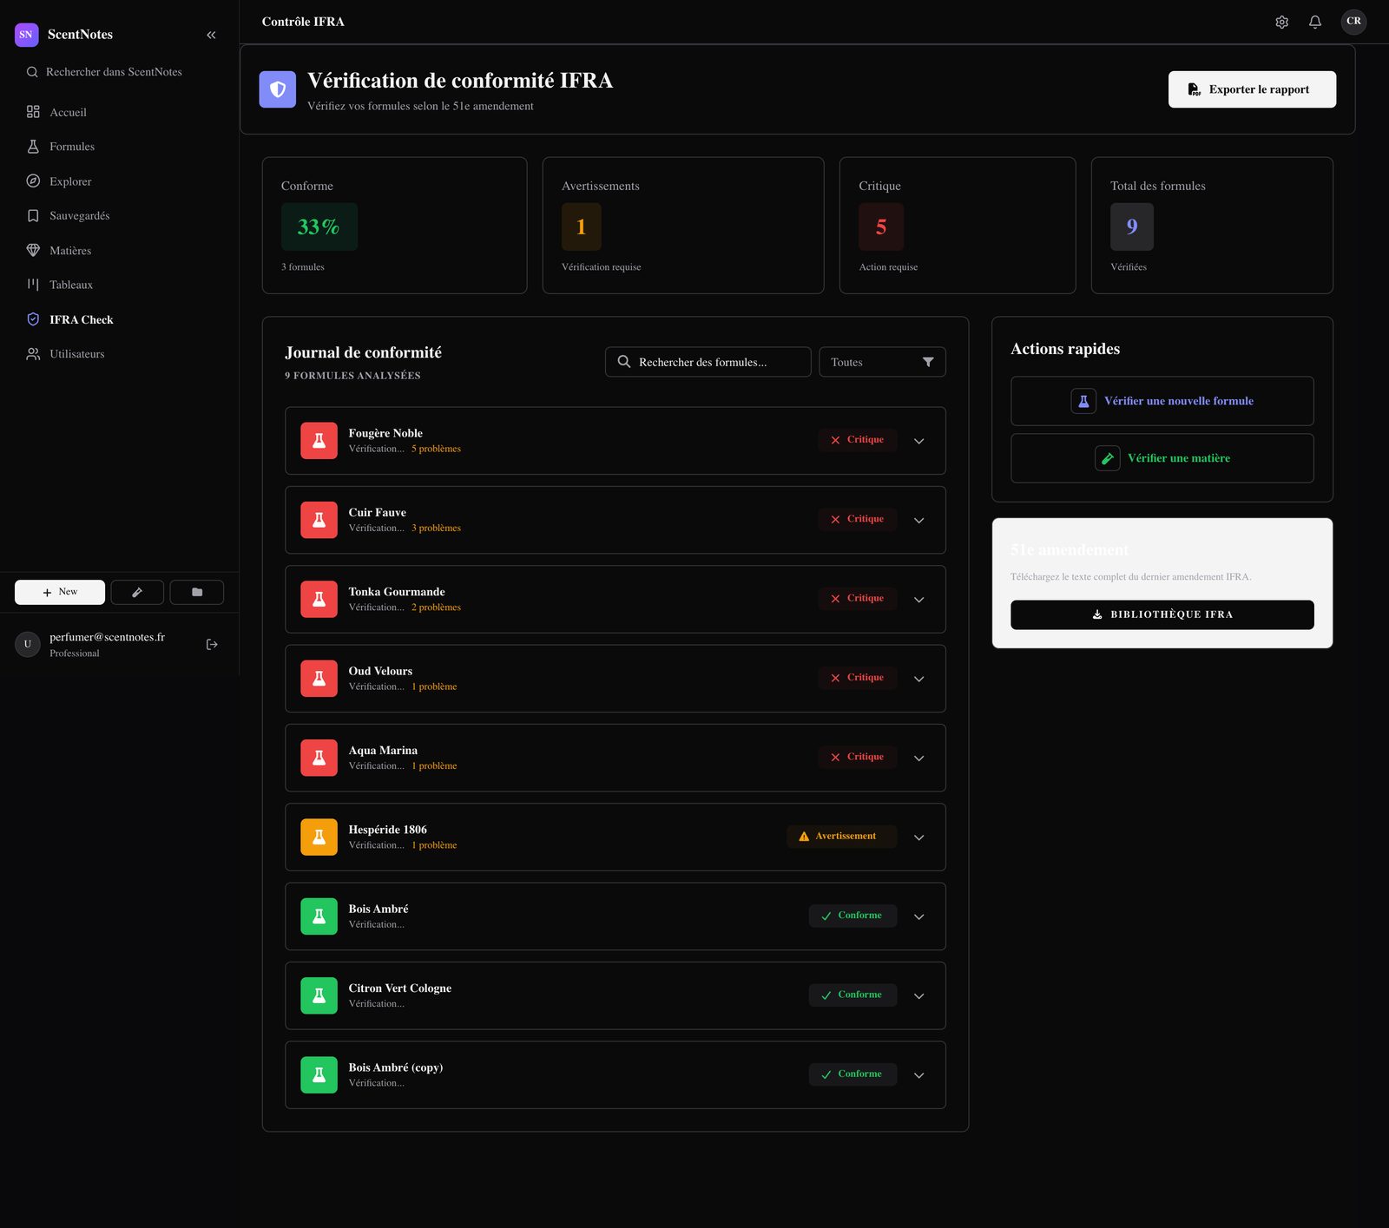
Task: Open the Toutes filter dropdown
Action: (x=882, y=362)
